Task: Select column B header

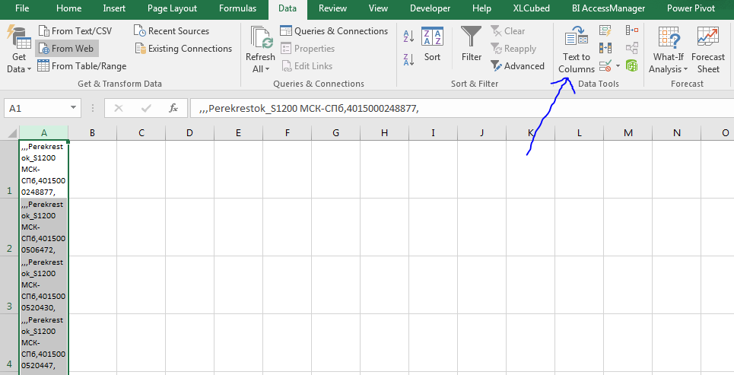Action: tap(92, 133)
